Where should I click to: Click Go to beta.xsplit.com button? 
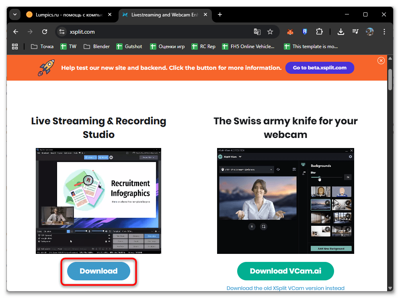pos(320,68)
